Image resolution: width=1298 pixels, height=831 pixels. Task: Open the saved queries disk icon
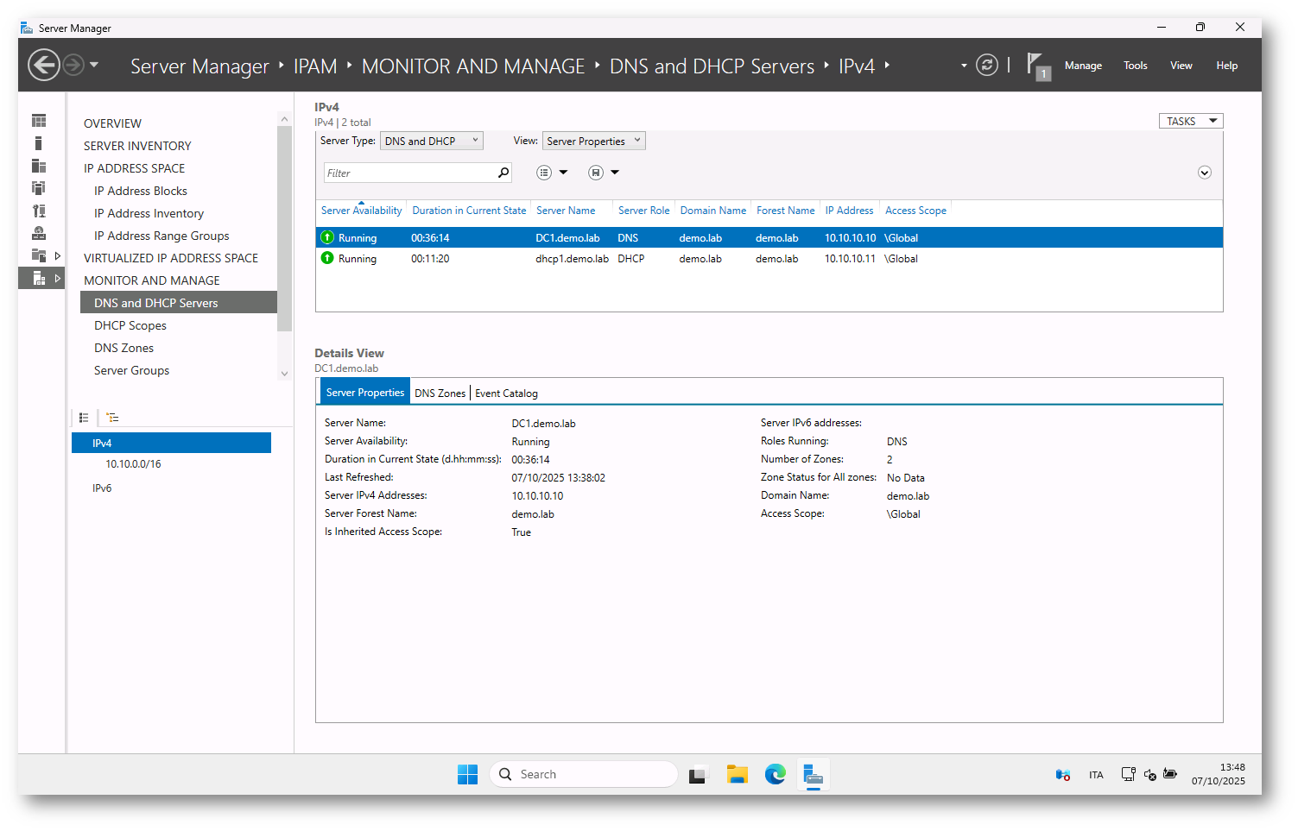click(596, 173)
